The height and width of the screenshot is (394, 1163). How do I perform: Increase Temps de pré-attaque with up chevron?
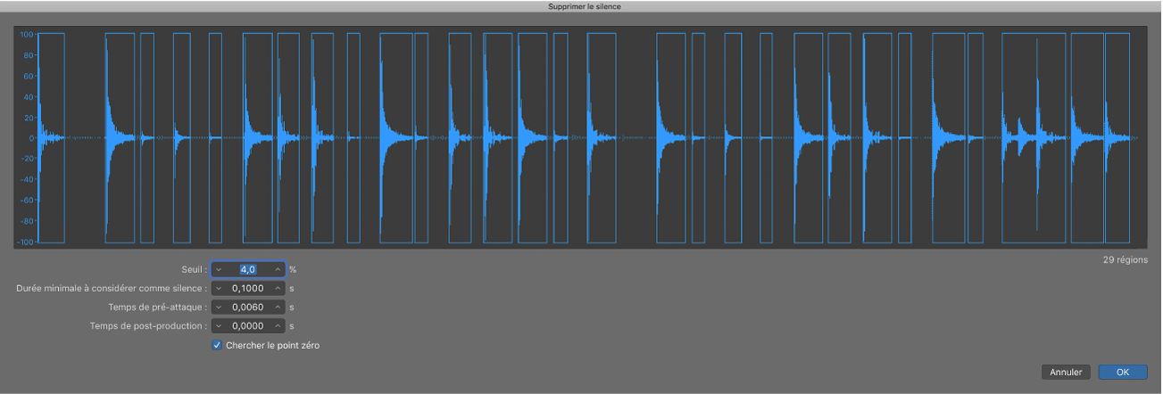tap(278, 307)
